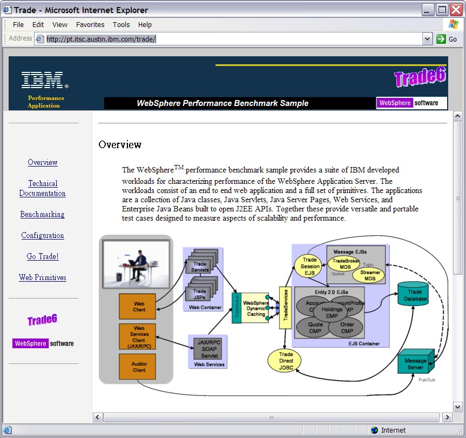466x438 pixels.
Task: Open the Tools menu
Action: click(x=121, y=25)
